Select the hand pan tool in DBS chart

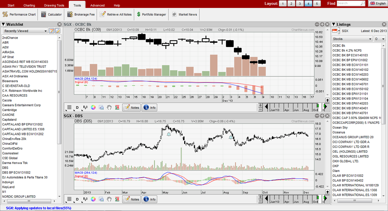pyautogui.click(x=109, y=199)
